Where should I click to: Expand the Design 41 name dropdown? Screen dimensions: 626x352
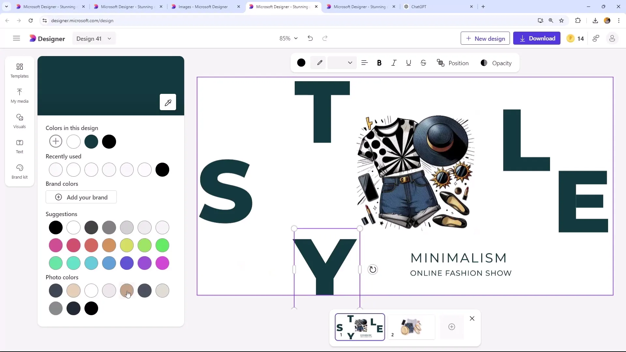coord(94,38)
